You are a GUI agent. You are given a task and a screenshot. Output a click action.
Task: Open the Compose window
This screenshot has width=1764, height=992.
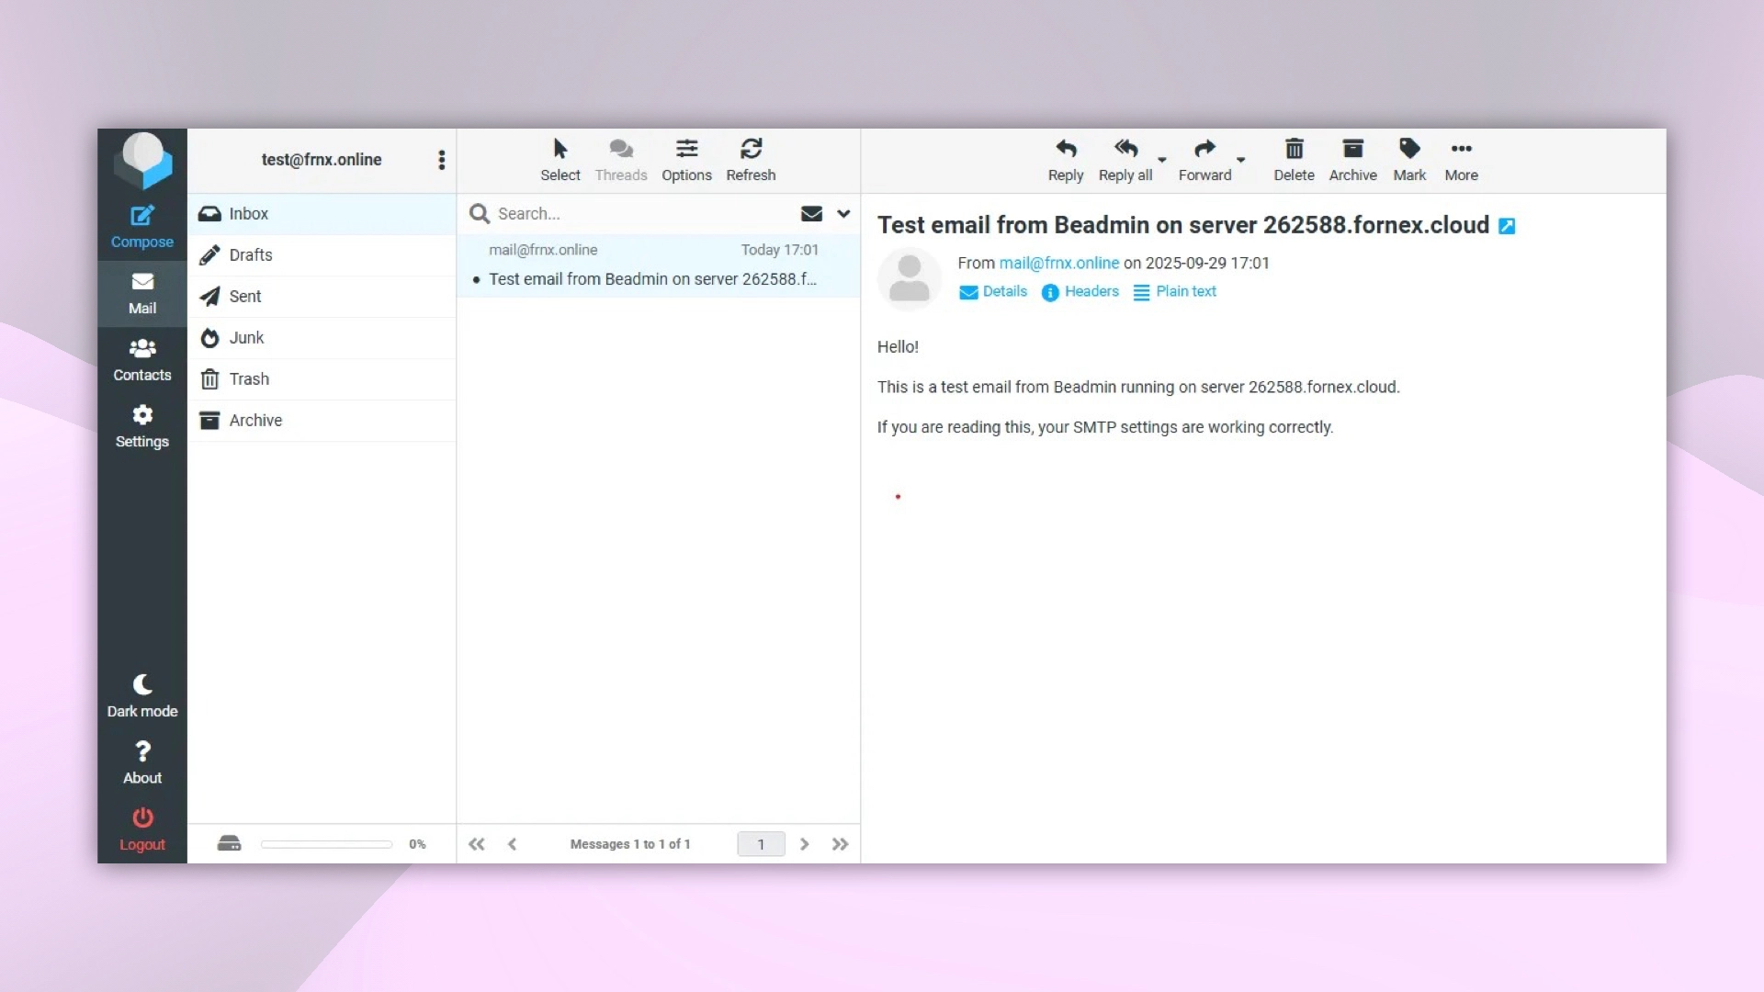pyautogui.click(x=142, y=223)
